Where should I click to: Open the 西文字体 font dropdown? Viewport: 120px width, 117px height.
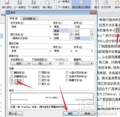50,38
